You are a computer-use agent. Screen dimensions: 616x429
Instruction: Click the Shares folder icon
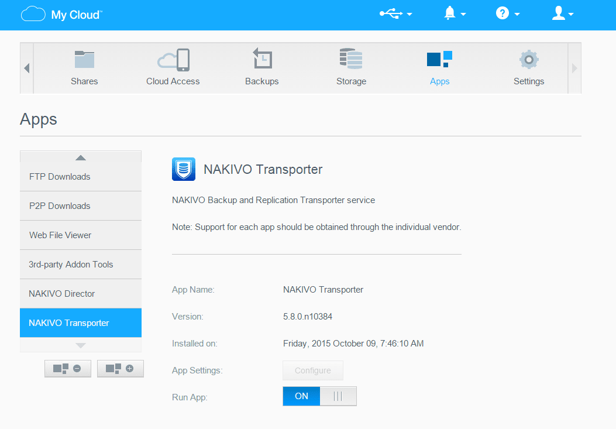(84, 59)
